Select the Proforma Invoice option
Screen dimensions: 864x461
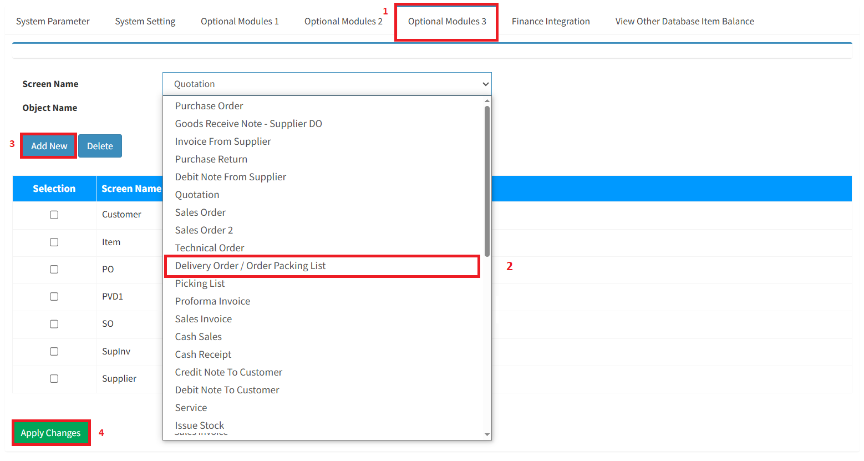coord(212,301)
